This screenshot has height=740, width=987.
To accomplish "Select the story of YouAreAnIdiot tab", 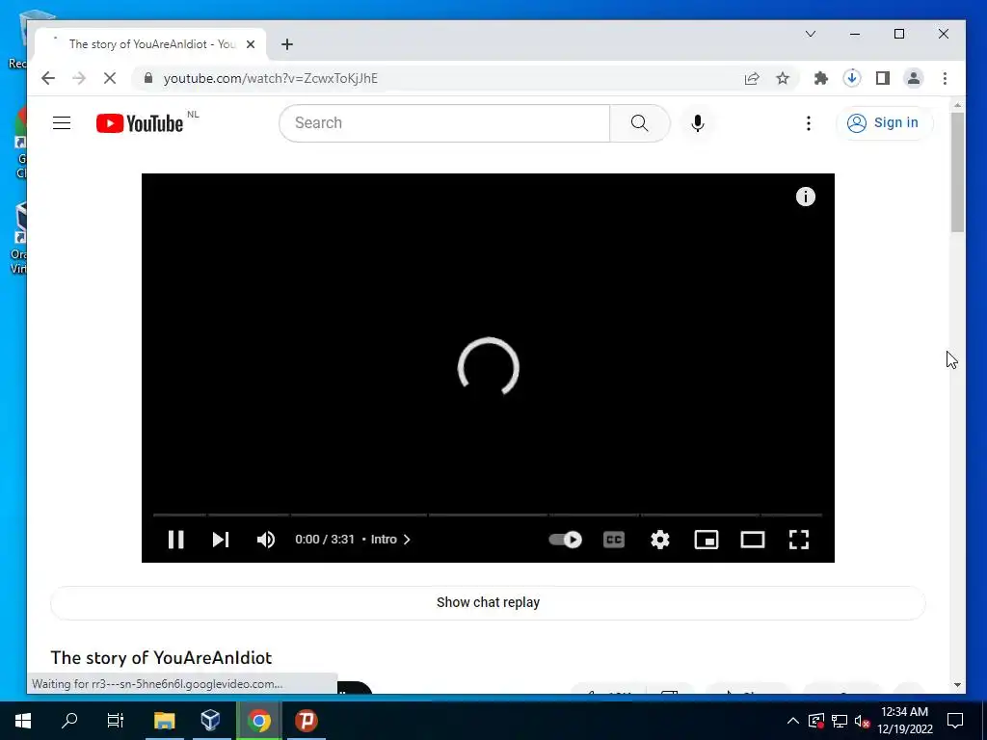I will pyautogui.click(x=149, y=44).
